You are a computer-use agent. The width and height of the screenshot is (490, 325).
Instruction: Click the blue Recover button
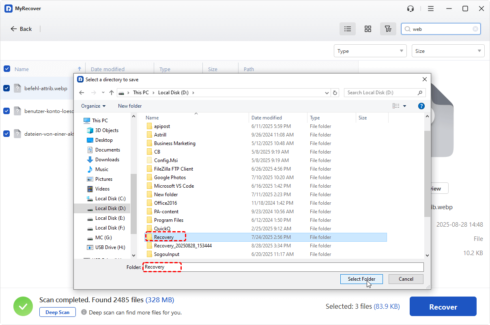click(x=443, y=307)
